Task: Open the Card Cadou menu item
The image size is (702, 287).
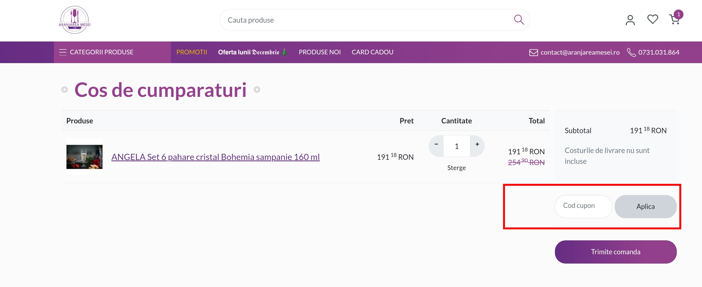Action: [372, 52]
